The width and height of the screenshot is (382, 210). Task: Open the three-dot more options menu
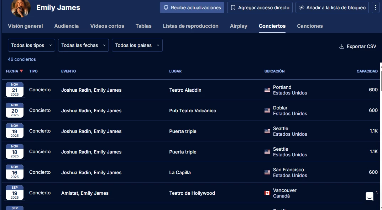click(376, 7)
